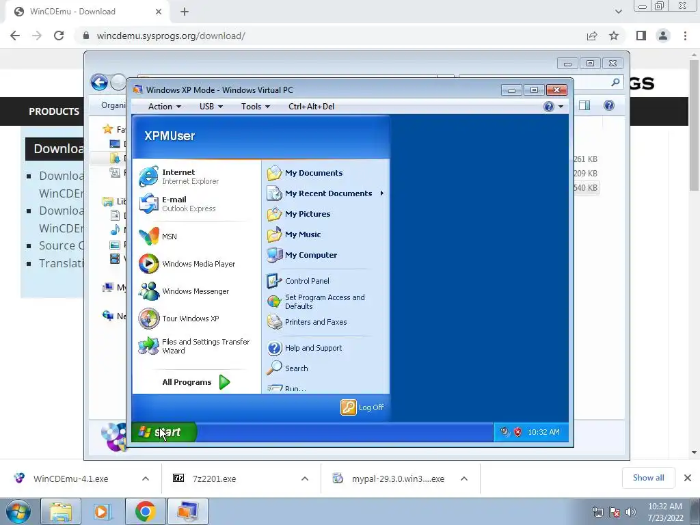Select the WinCDEmu - Download tab
Image resolution: width=700 pixels, height=525 pixels.
(87, 12)
